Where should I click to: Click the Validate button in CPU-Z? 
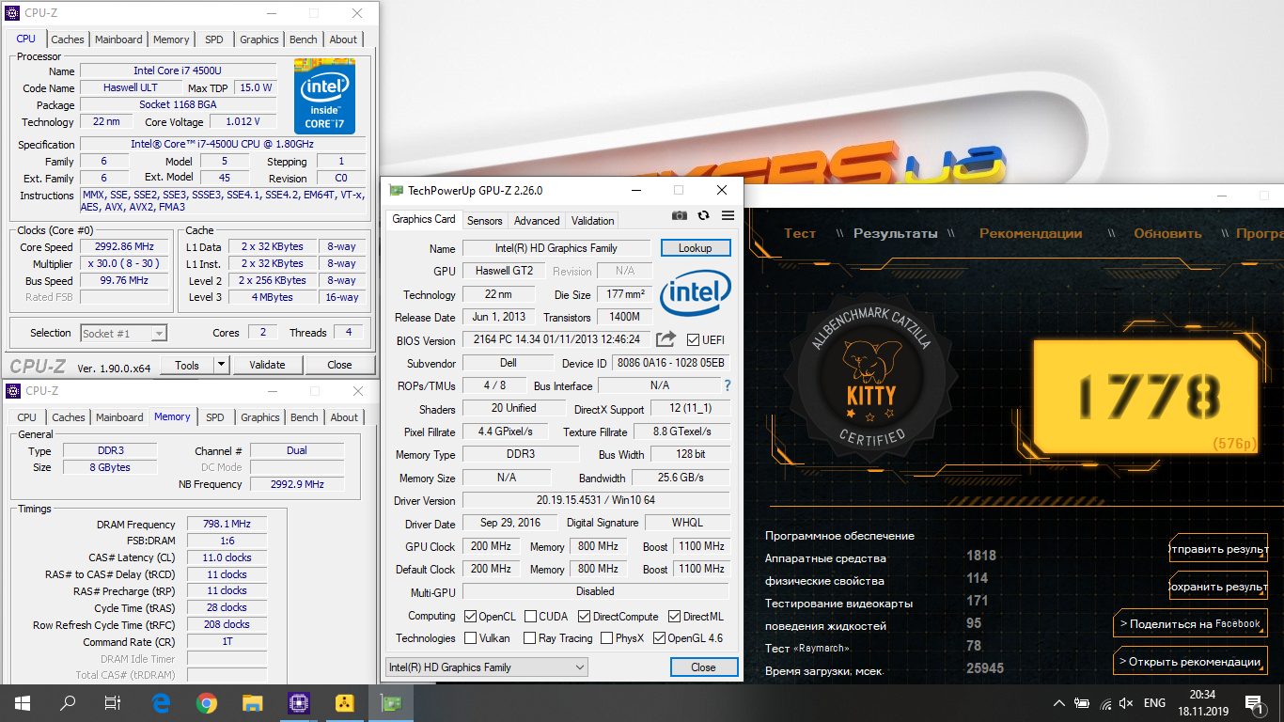point(267,365)
